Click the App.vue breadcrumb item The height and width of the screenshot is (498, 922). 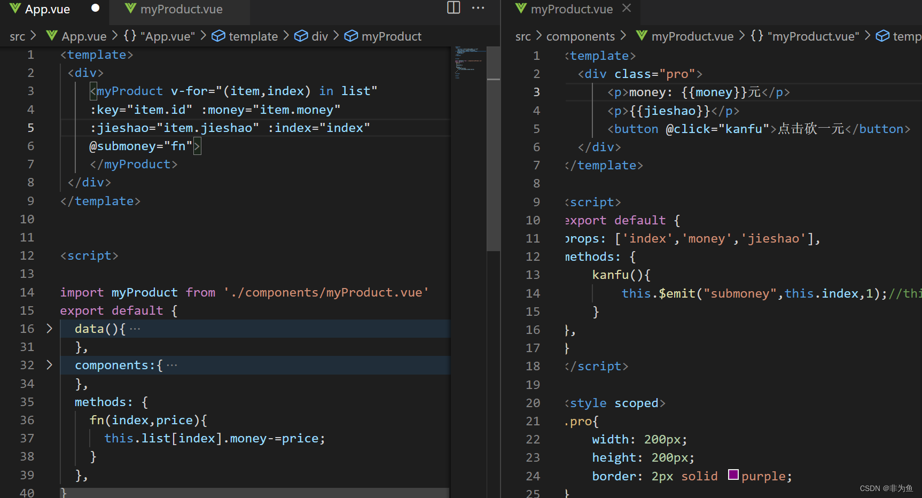[x=84, y=36]
